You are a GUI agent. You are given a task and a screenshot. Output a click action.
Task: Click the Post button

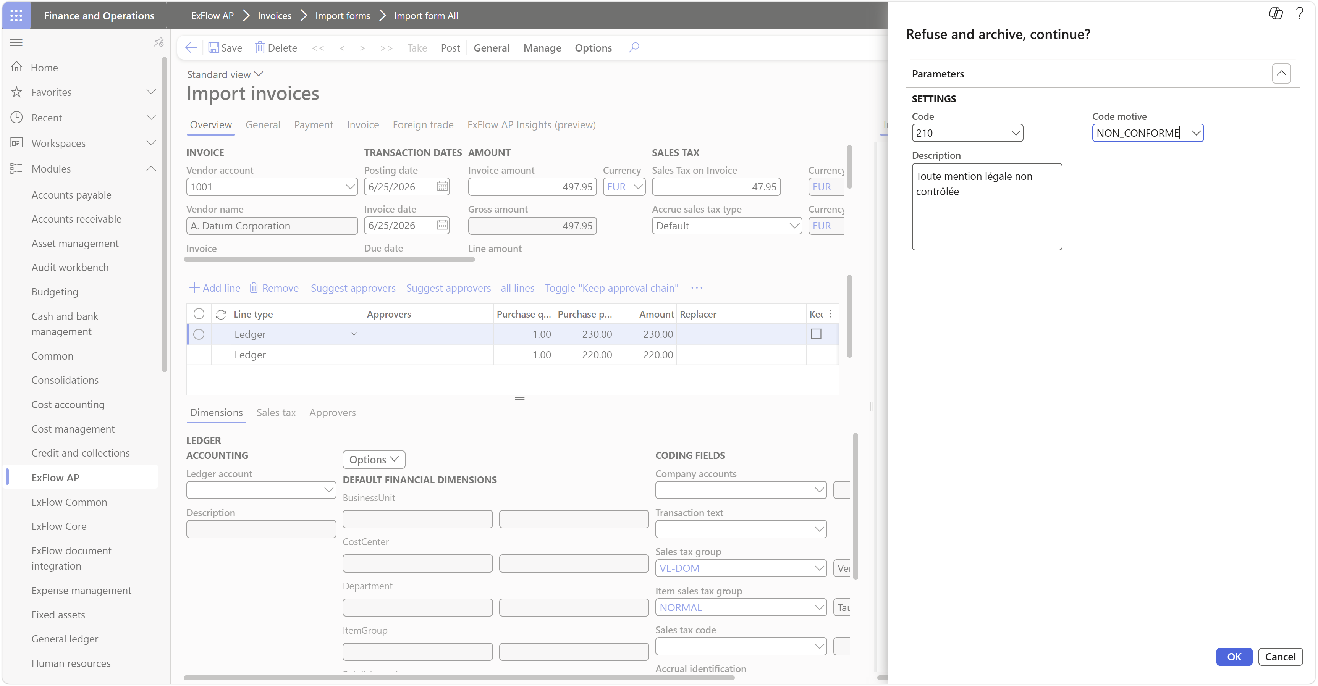pyautogui.click(x=450, y=48)
